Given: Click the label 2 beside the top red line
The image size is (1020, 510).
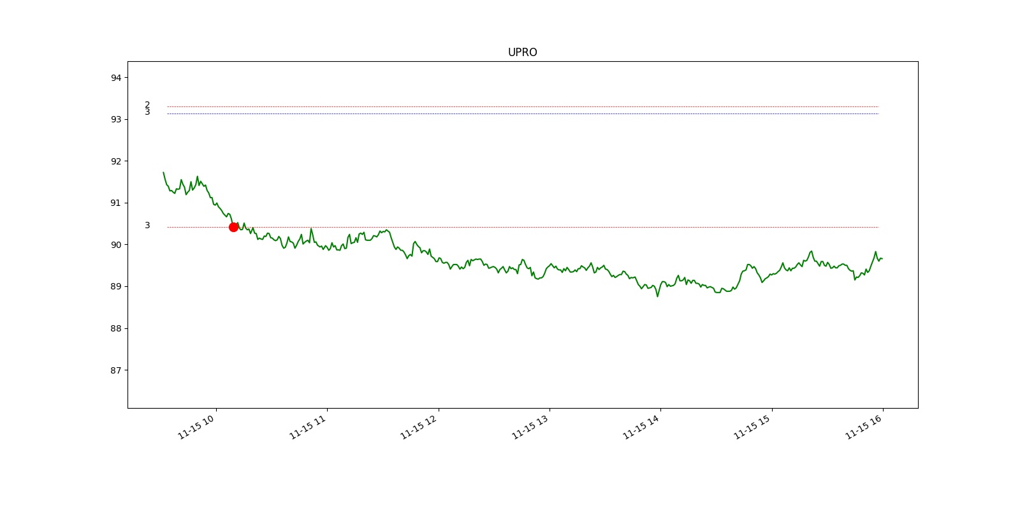Looking at the screenshot, I should coord(147,105).
